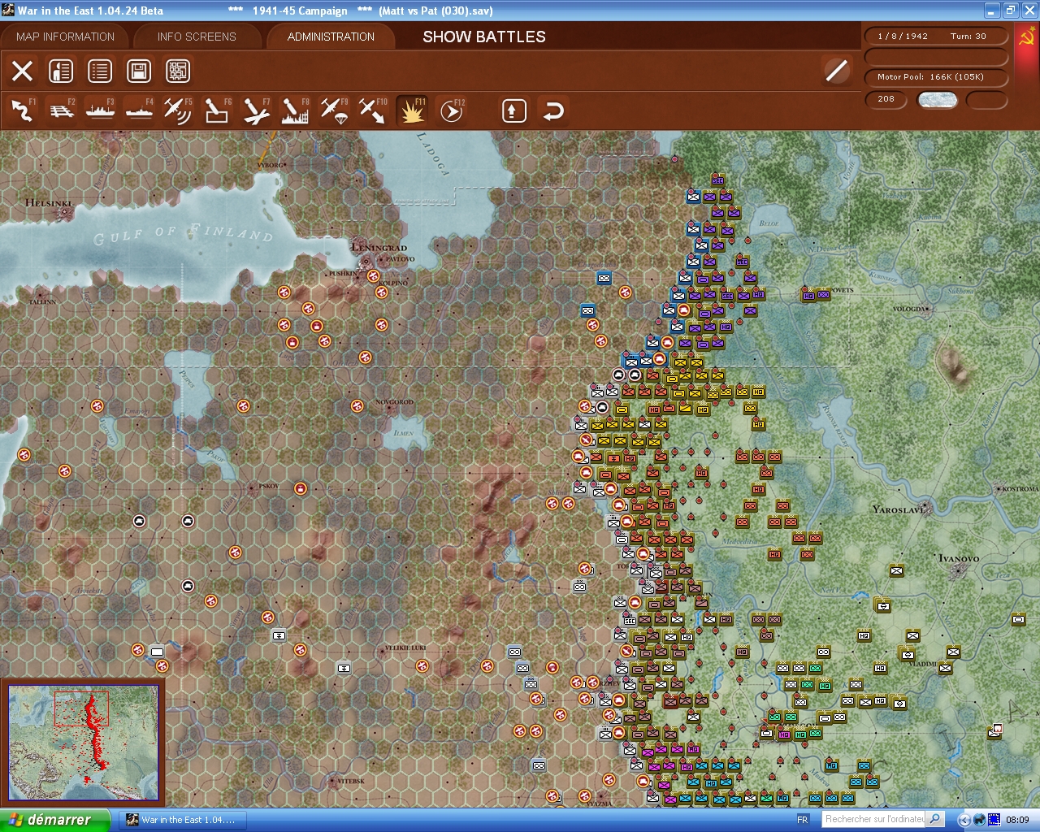Select the F7 bomb airfield mode icon

coord(256,110)
